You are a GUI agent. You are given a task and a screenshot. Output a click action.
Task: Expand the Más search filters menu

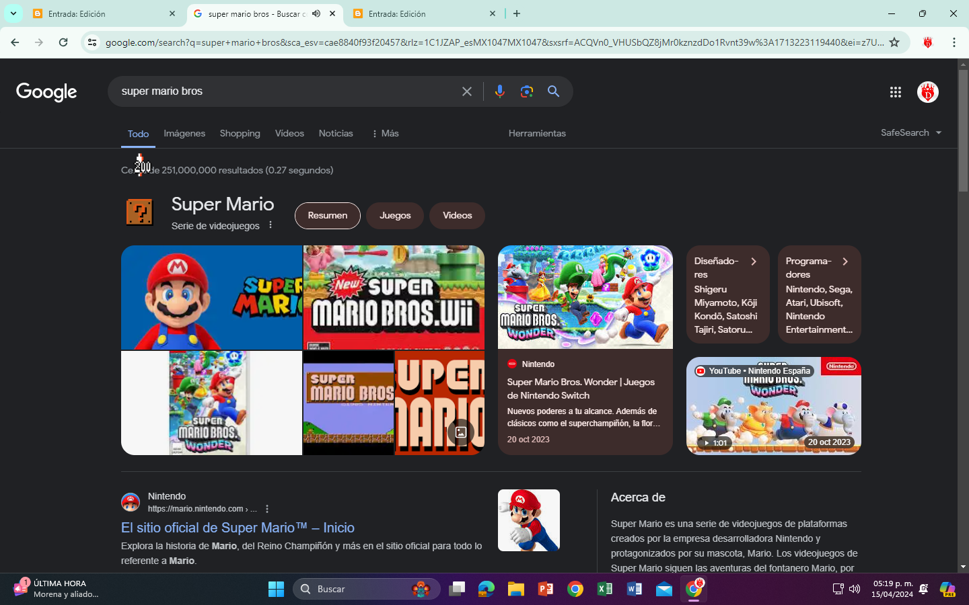coord(385,133)
